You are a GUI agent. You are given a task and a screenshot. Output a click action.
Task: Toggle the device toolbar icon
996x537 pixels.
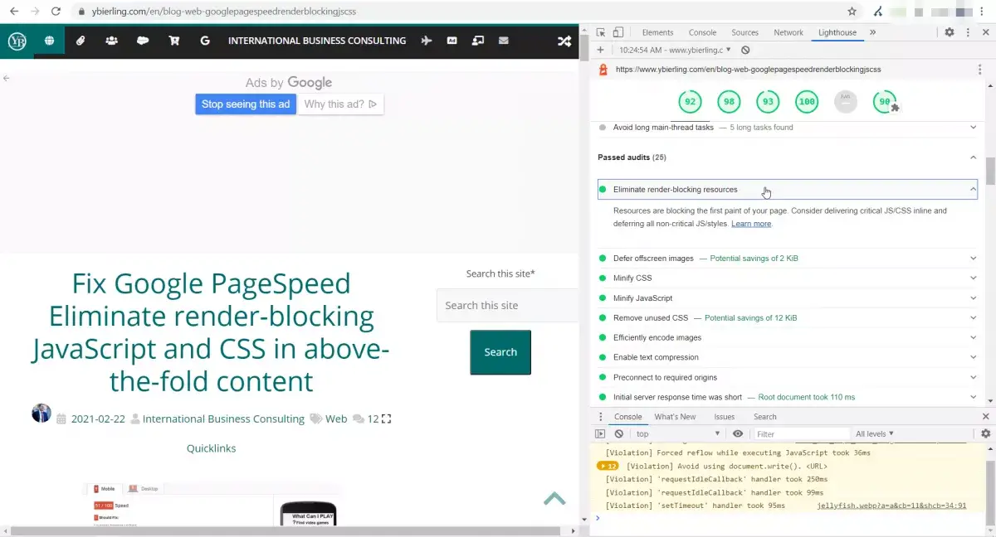(x=618, y=32)
